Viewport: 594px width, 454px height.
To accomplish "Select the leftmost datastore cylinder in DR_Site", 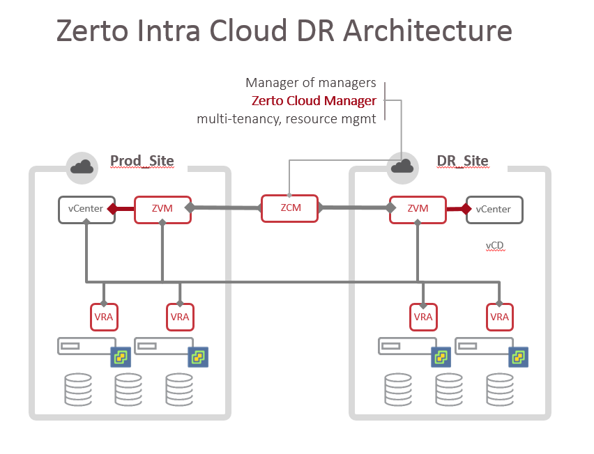I will point(398,390).
